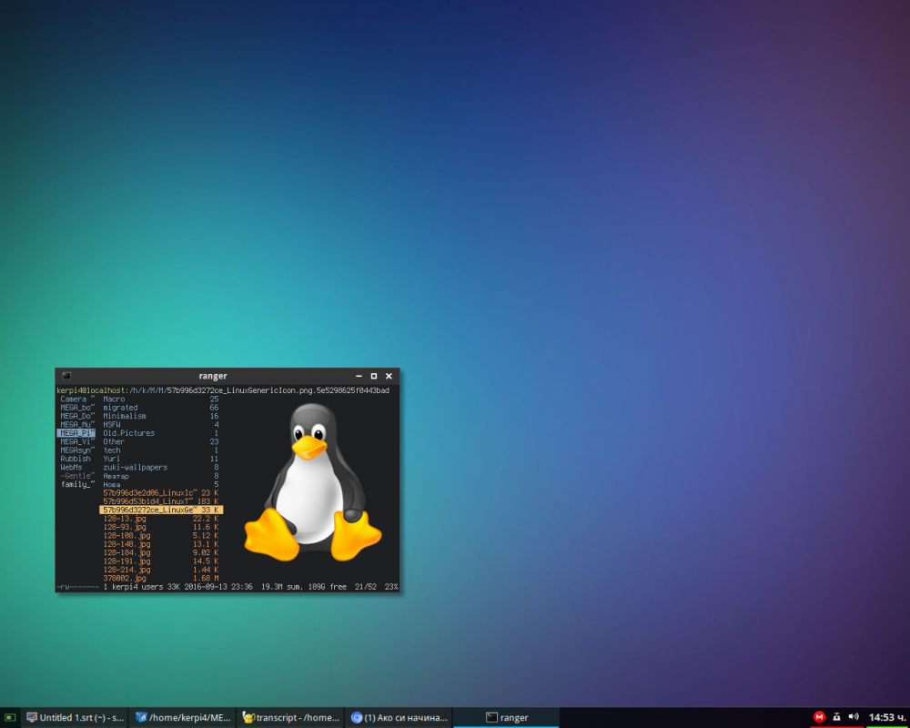Image resolution: width=910 pixels, height=728 pixels.
Task: Select file 128-13.jpg
Action: pyautogui.click(x=161, y=519)
